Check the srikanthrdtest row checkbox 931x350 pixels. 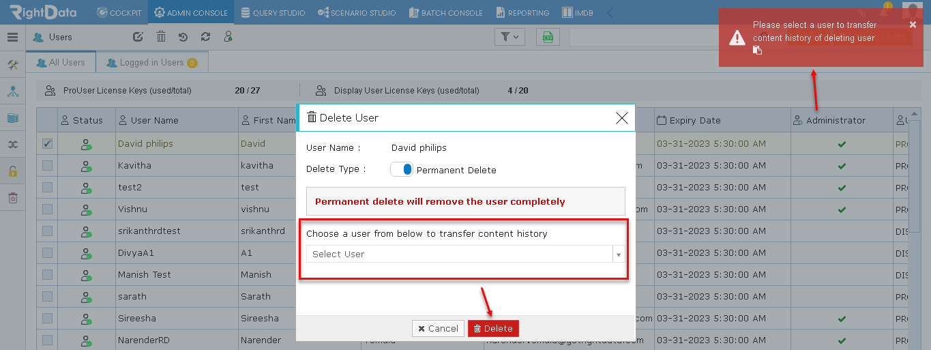(47, 231)
